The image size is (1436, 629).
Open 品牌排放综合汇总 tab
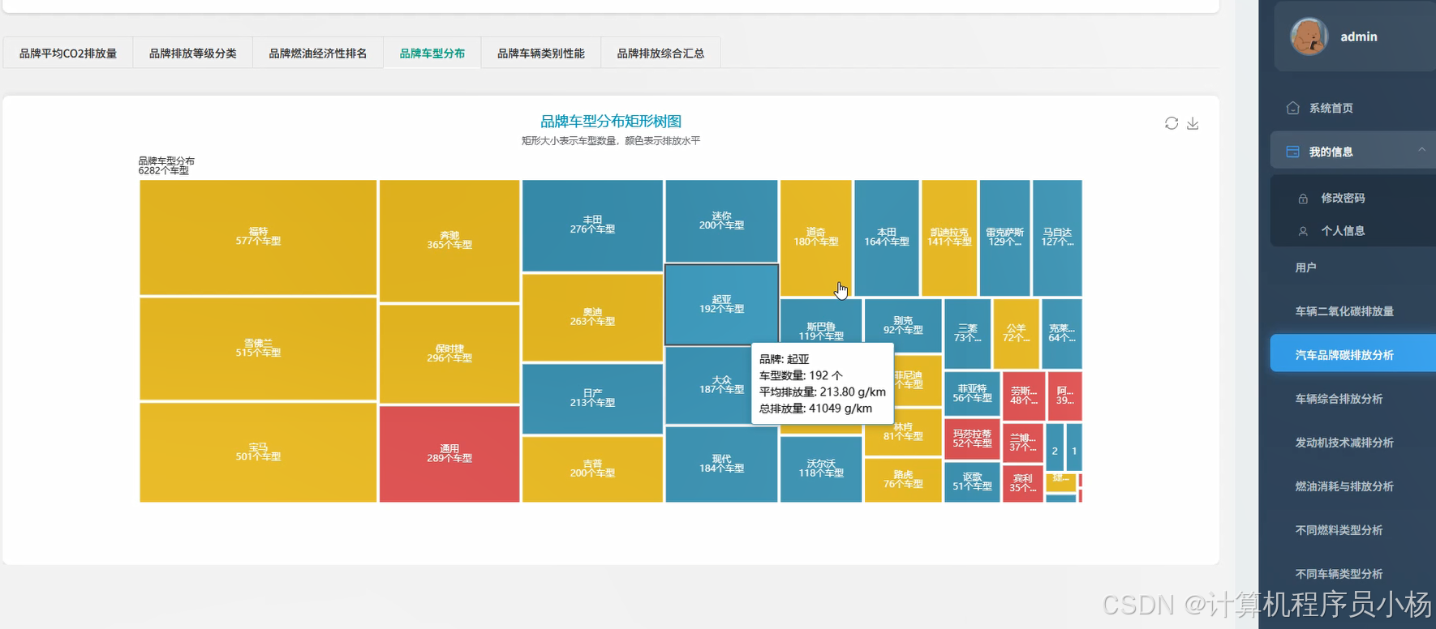click(660, 53)
